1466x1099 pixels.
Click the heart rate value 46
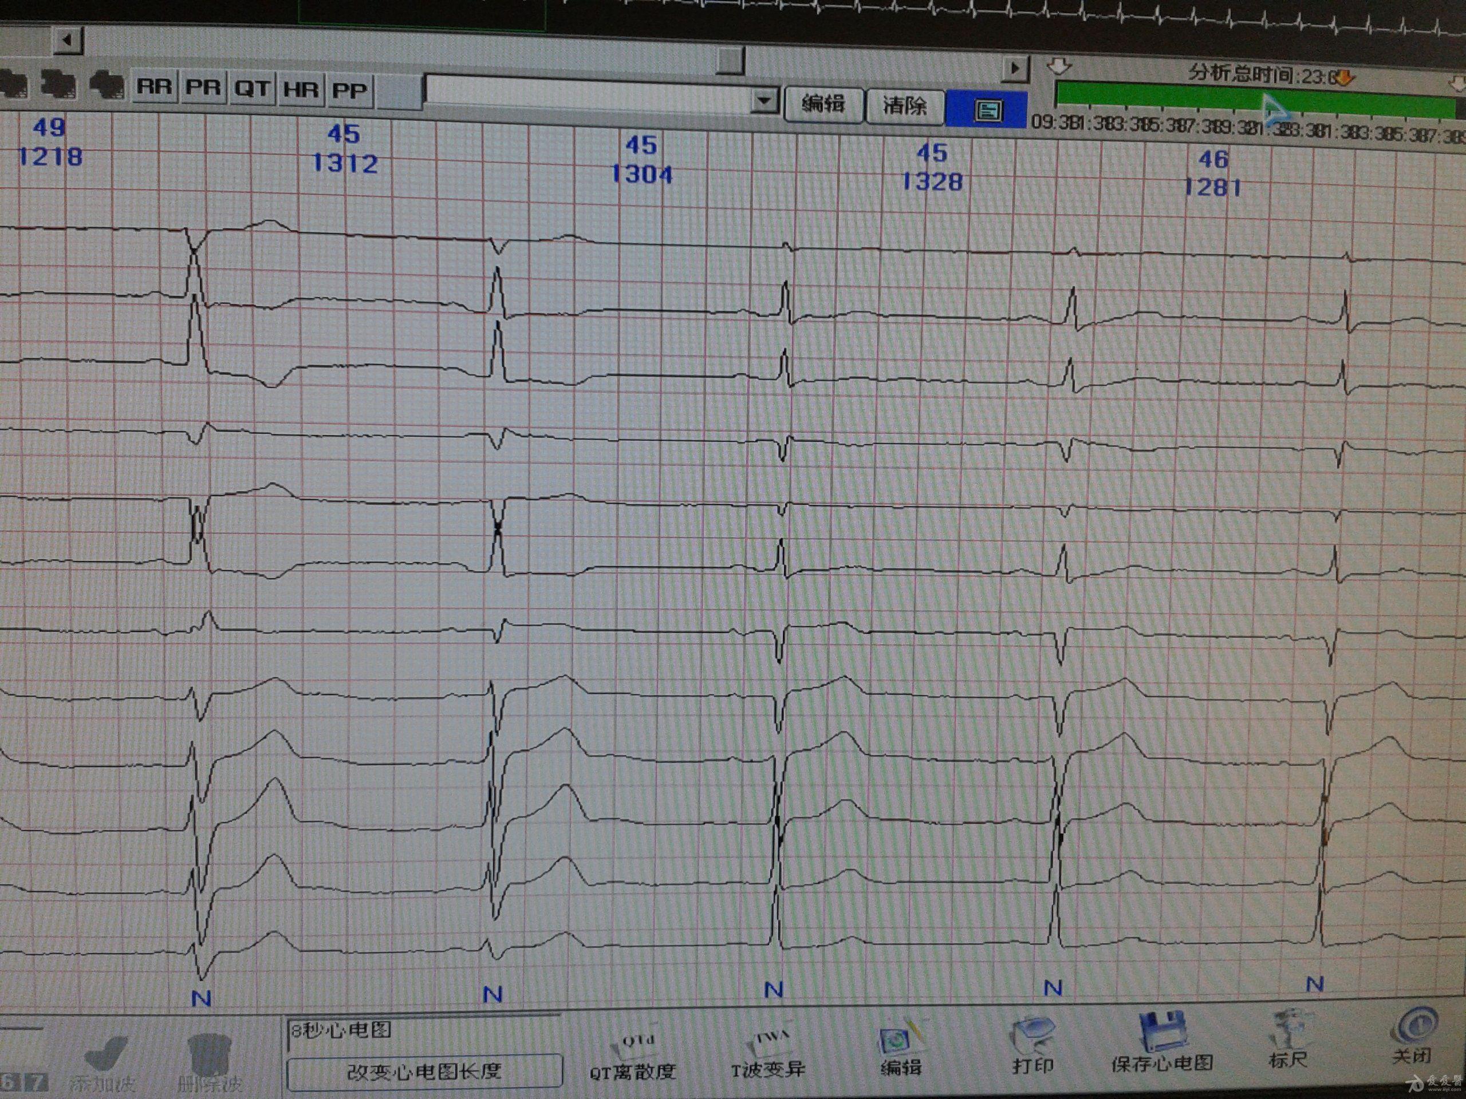click(x=1213, y=159)
